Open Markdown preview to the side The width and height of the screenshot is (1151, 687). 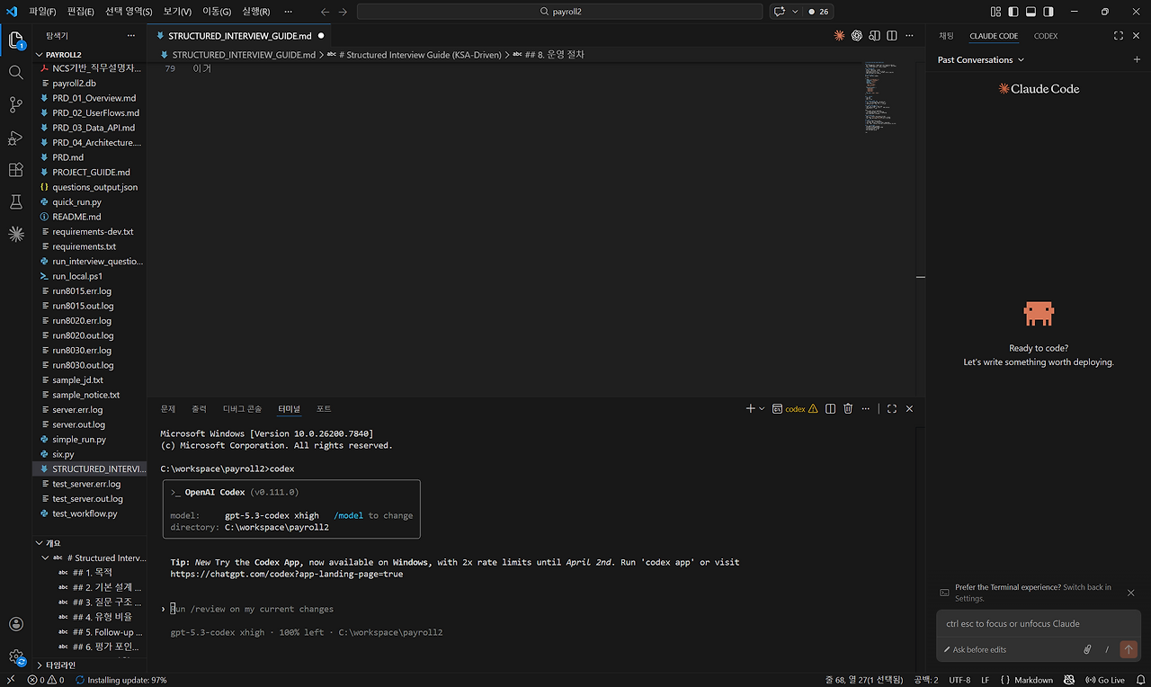coord(875,36)
